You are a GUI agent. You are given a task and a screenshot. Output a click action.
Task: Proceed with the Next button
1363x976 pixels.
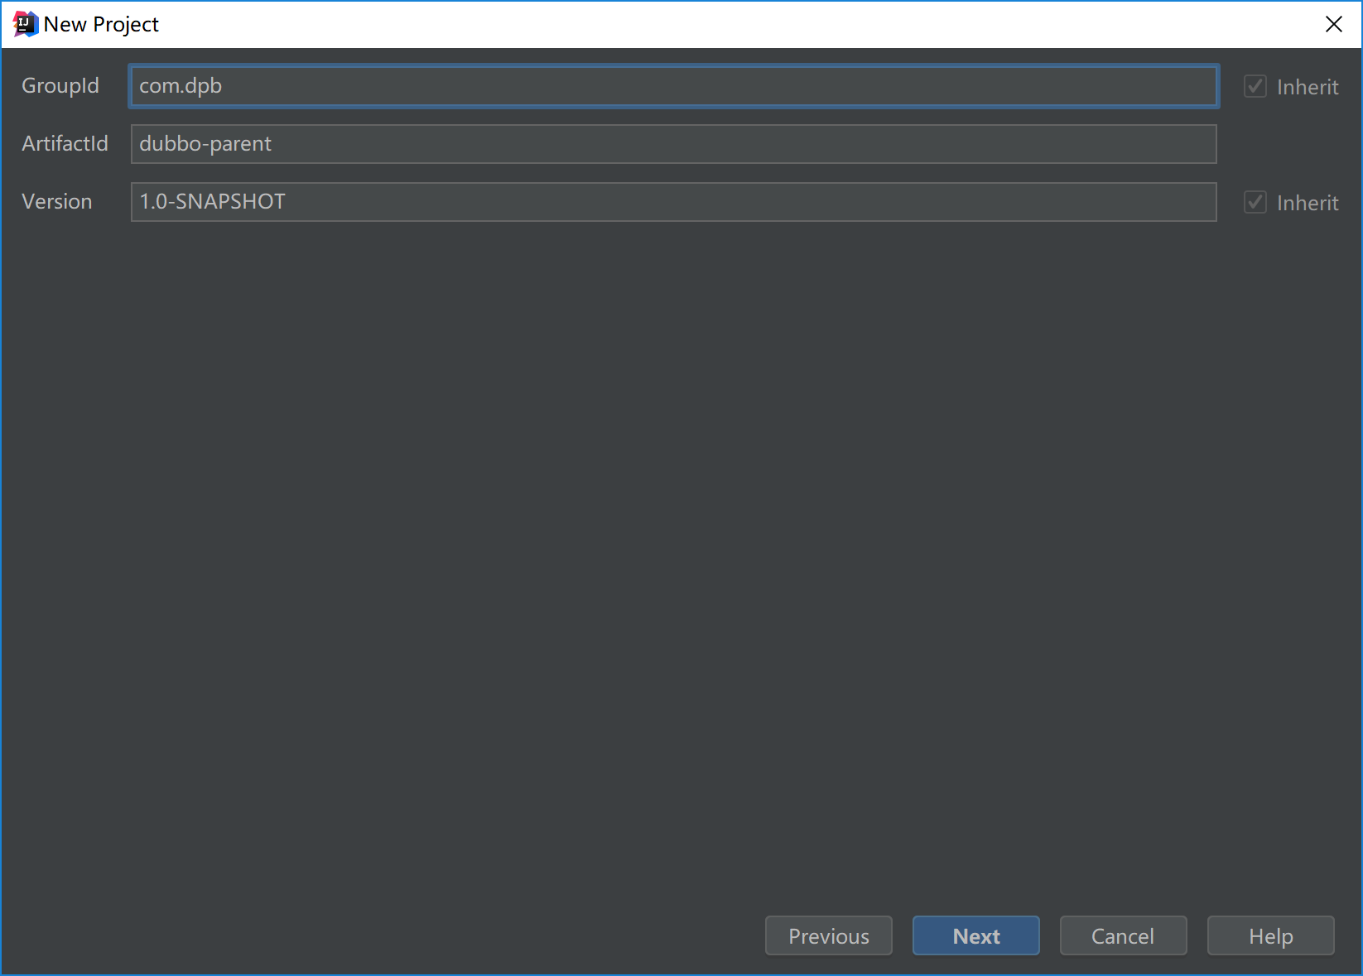click(x=976, y=935)
